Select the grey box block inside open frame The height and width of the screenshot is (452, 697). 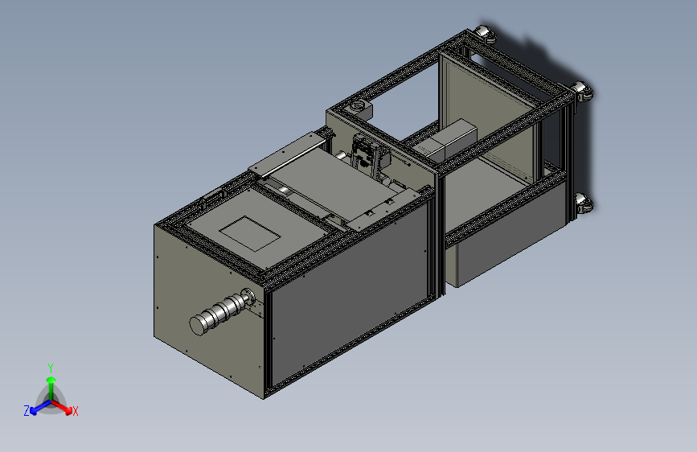448,139
